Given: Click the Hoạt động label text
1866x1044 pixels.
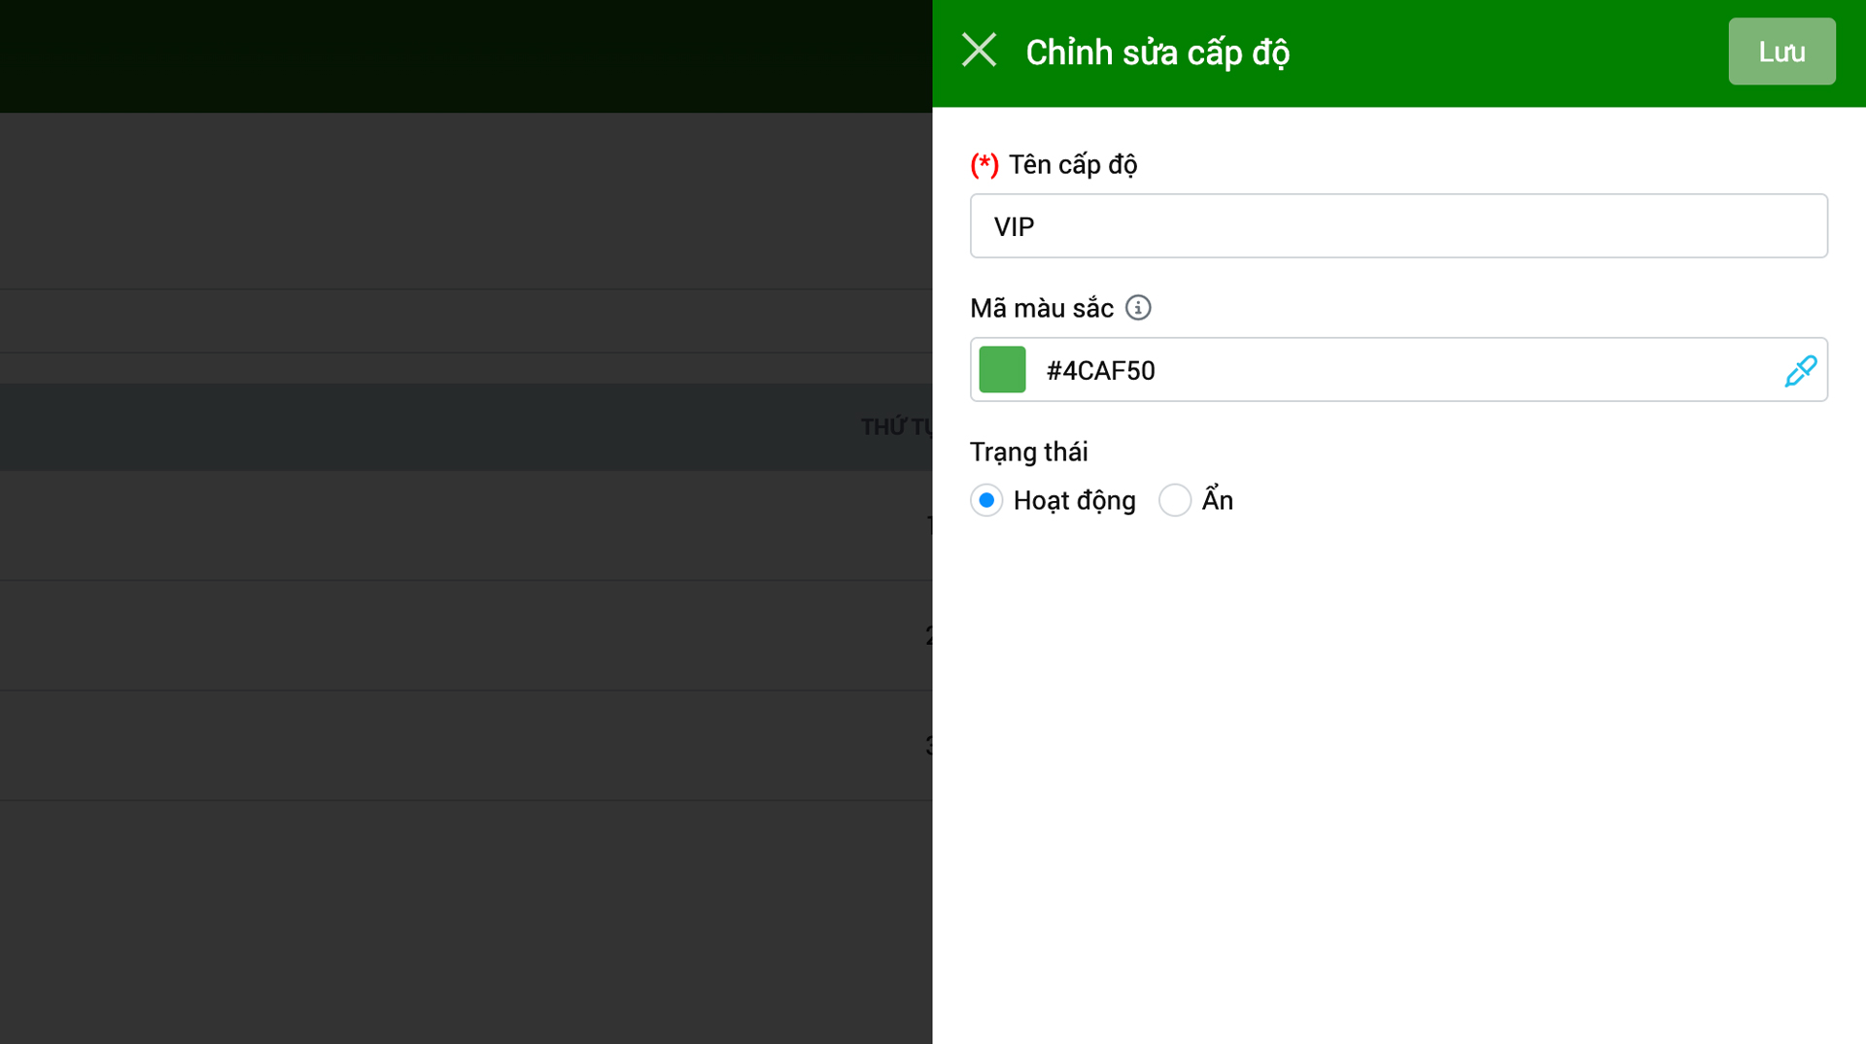Looking at the screenshot, I should pyautogui.click(x=1074, y=500).
